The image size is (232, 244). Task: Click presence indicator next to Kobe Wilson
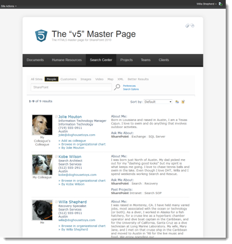pyautogui.click(x=56, y=157)
